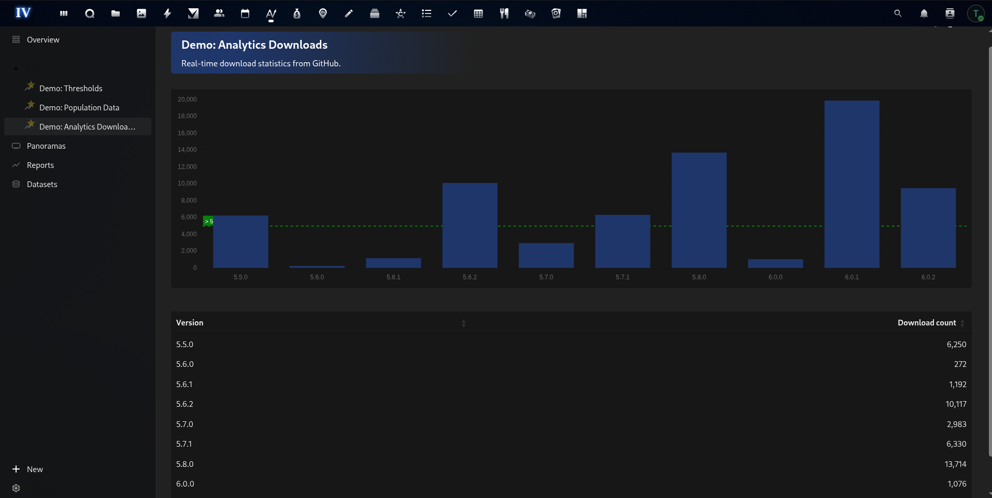Open the notifications bell
Screen dimensions: 992x498
pyautogui.click(x=924, y=13)
